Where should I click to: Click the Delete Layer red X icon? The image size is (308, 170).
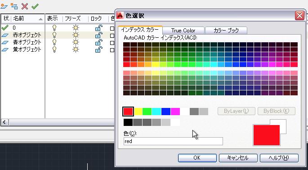[25, 6]
